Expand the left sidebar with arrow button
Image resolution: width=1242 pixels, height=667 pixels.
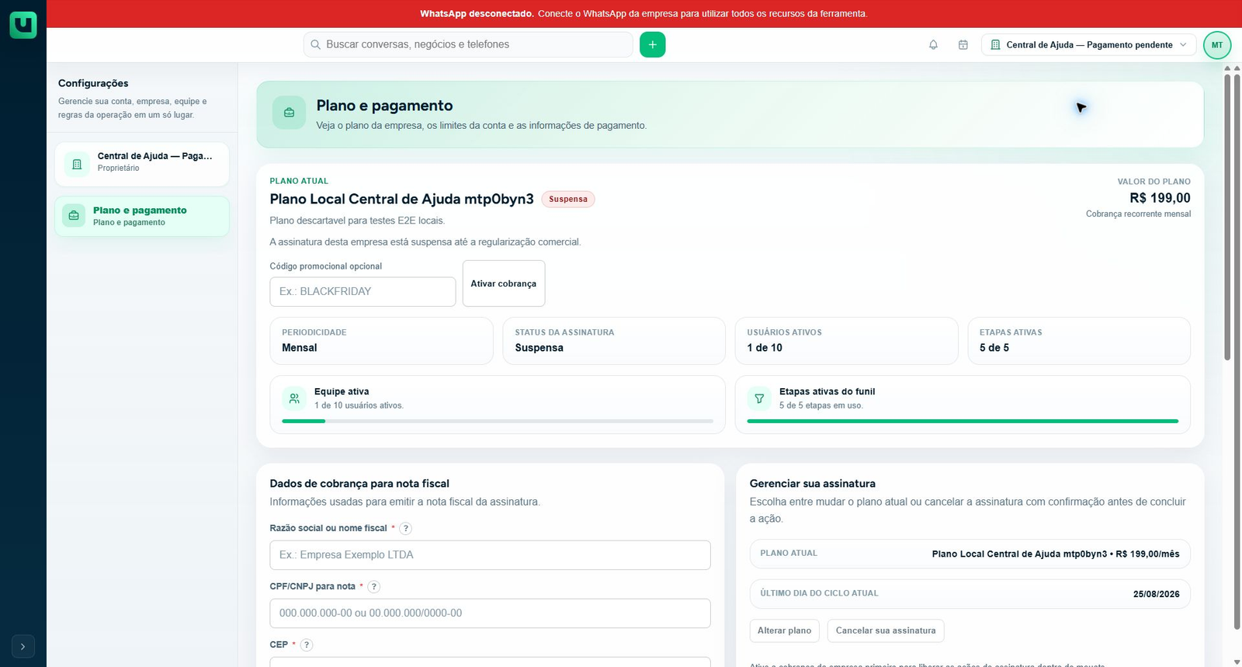click(x=23, y=646)
